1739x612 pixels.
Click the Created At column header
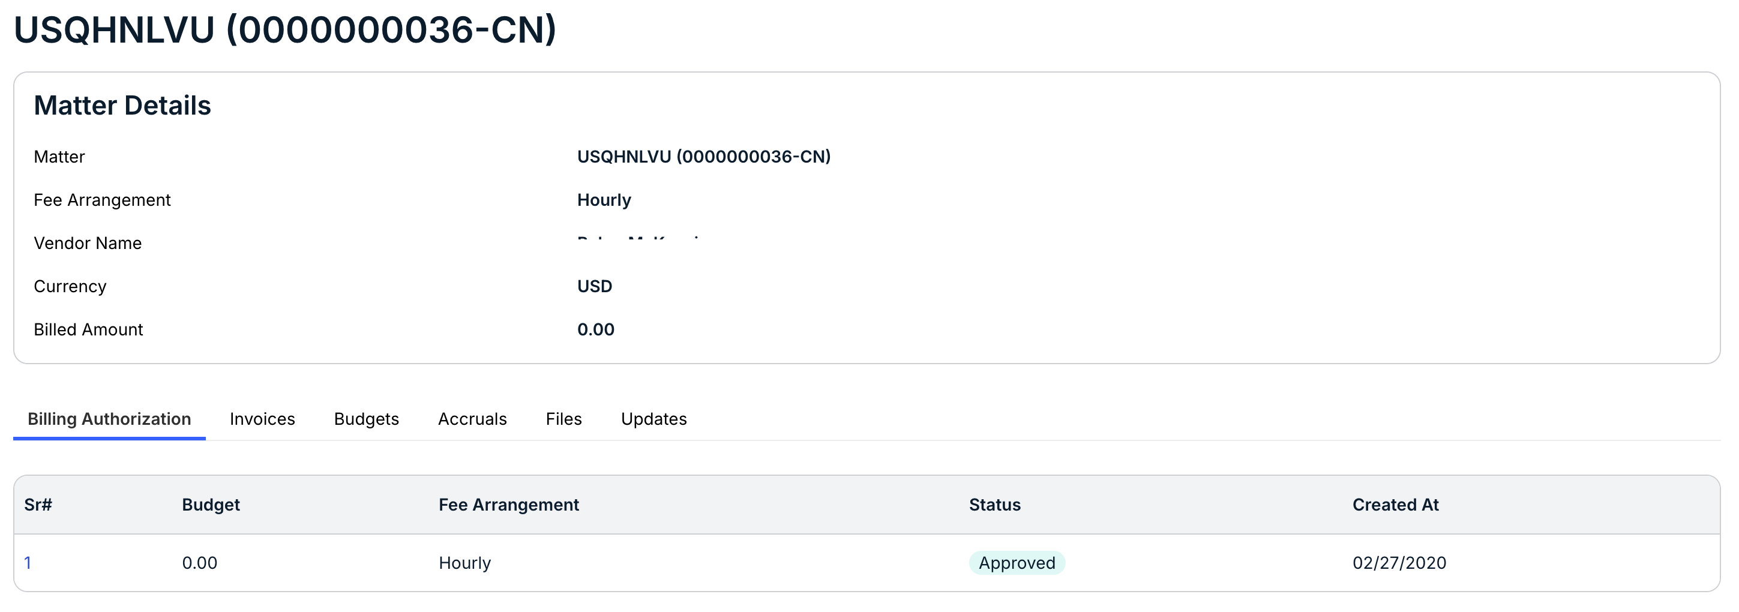(x=1395, y=505)
